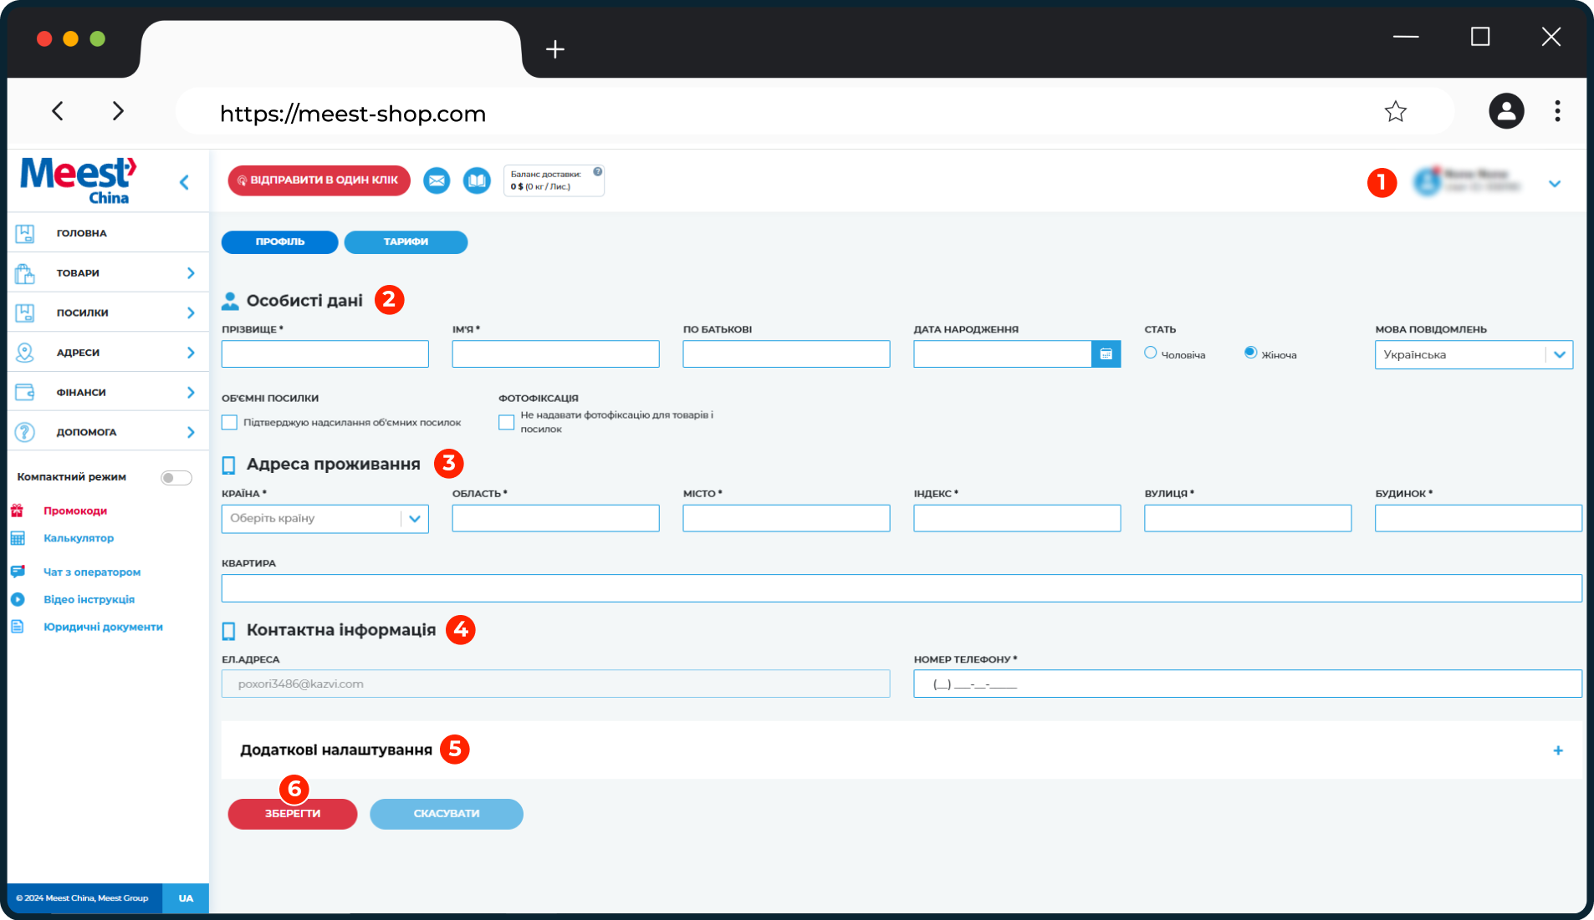Select the Чоловіча gender radio button
This screenshot has height=920, width=1594.
(1151, 353)
